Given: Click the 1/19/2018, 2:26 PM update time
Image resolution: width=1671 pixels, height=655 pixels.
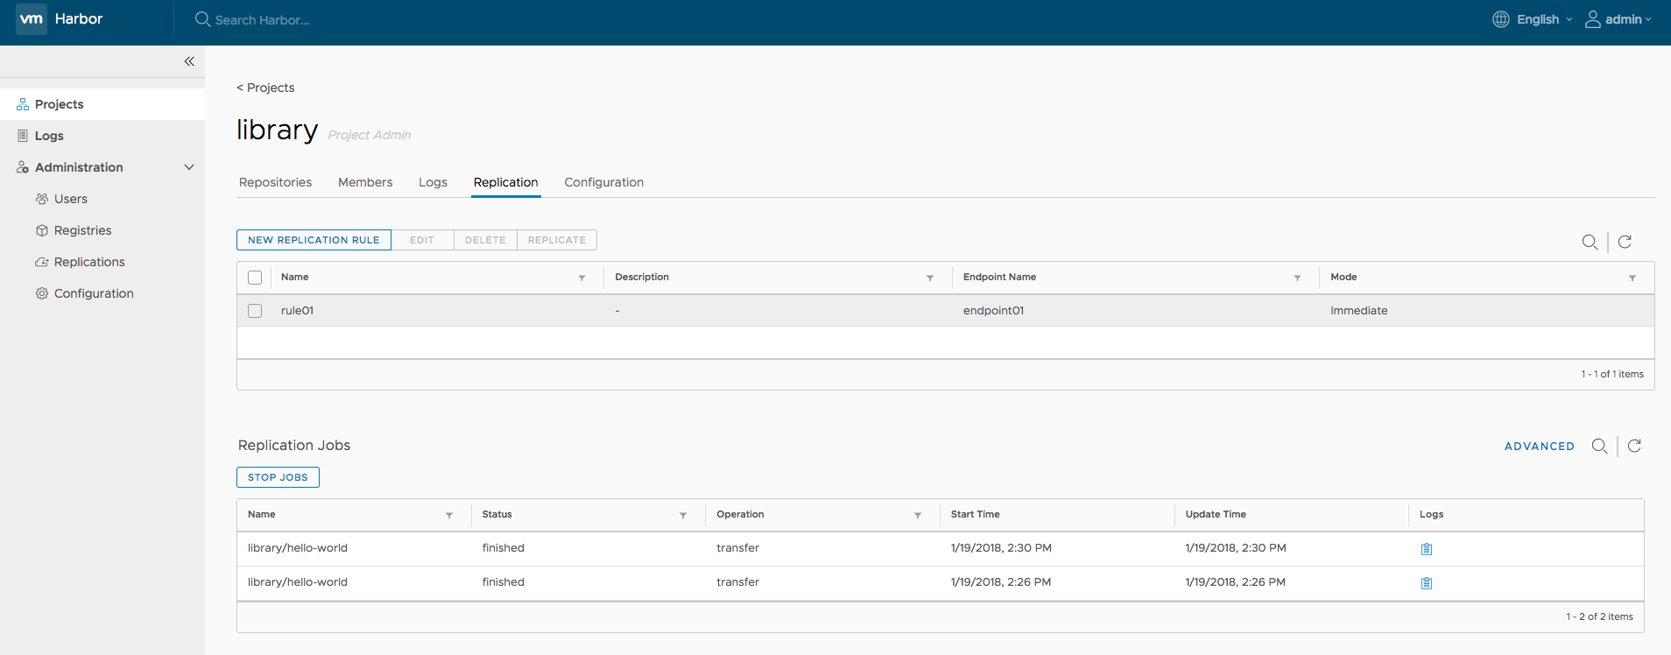Looking at the screenshot, I should pos(1236,582).
